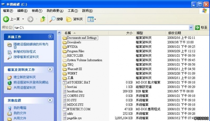Open 我的電腦 in other places
The width and height of the screenshot is (210, 121).
(20, 108)
